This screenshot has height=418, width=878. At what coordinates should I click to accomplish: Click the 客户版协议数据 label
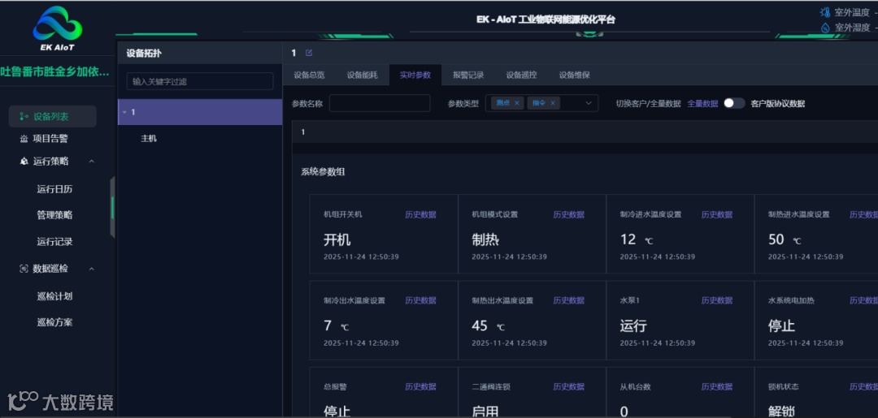778,103
